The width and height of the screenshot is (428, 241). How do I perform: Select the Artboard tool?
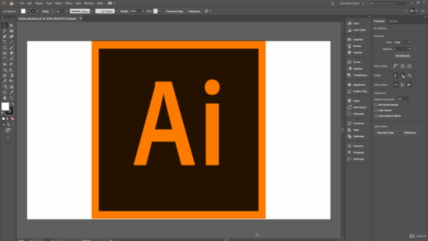pyautogui.click(x=5, y=92)
